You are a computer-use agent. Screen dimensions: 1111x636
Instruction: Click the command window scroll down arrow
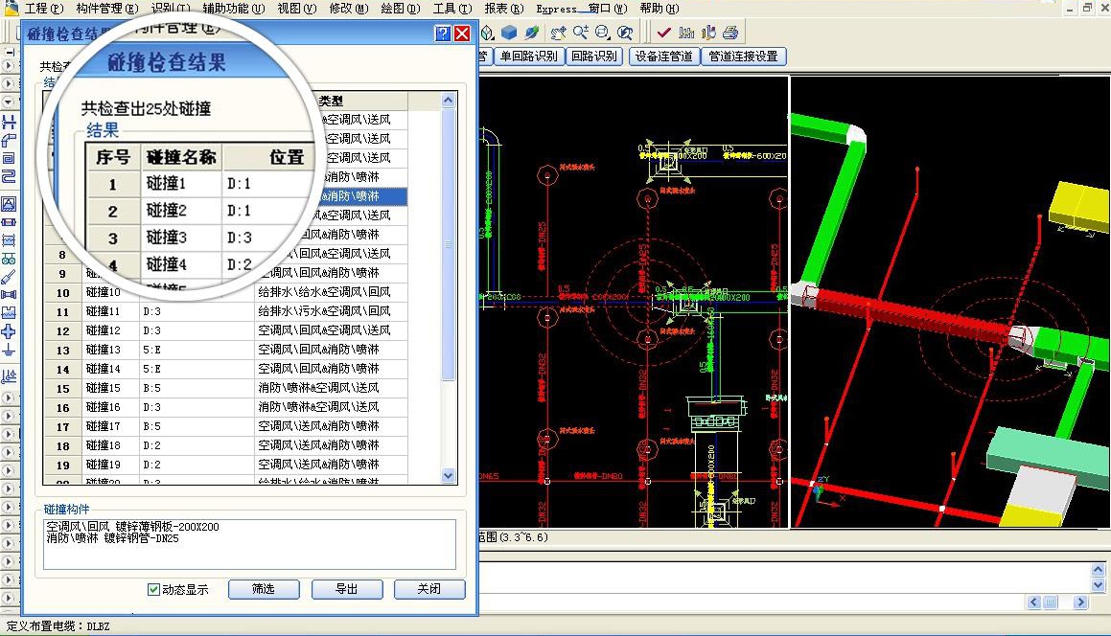(x=1099, y=585)
